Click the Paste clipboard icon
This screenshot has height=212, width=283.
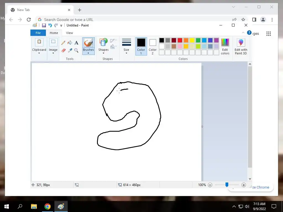coord(39,42)
